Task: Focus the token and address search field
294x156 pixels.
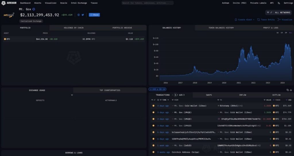Action: click(x=147, y=3)
